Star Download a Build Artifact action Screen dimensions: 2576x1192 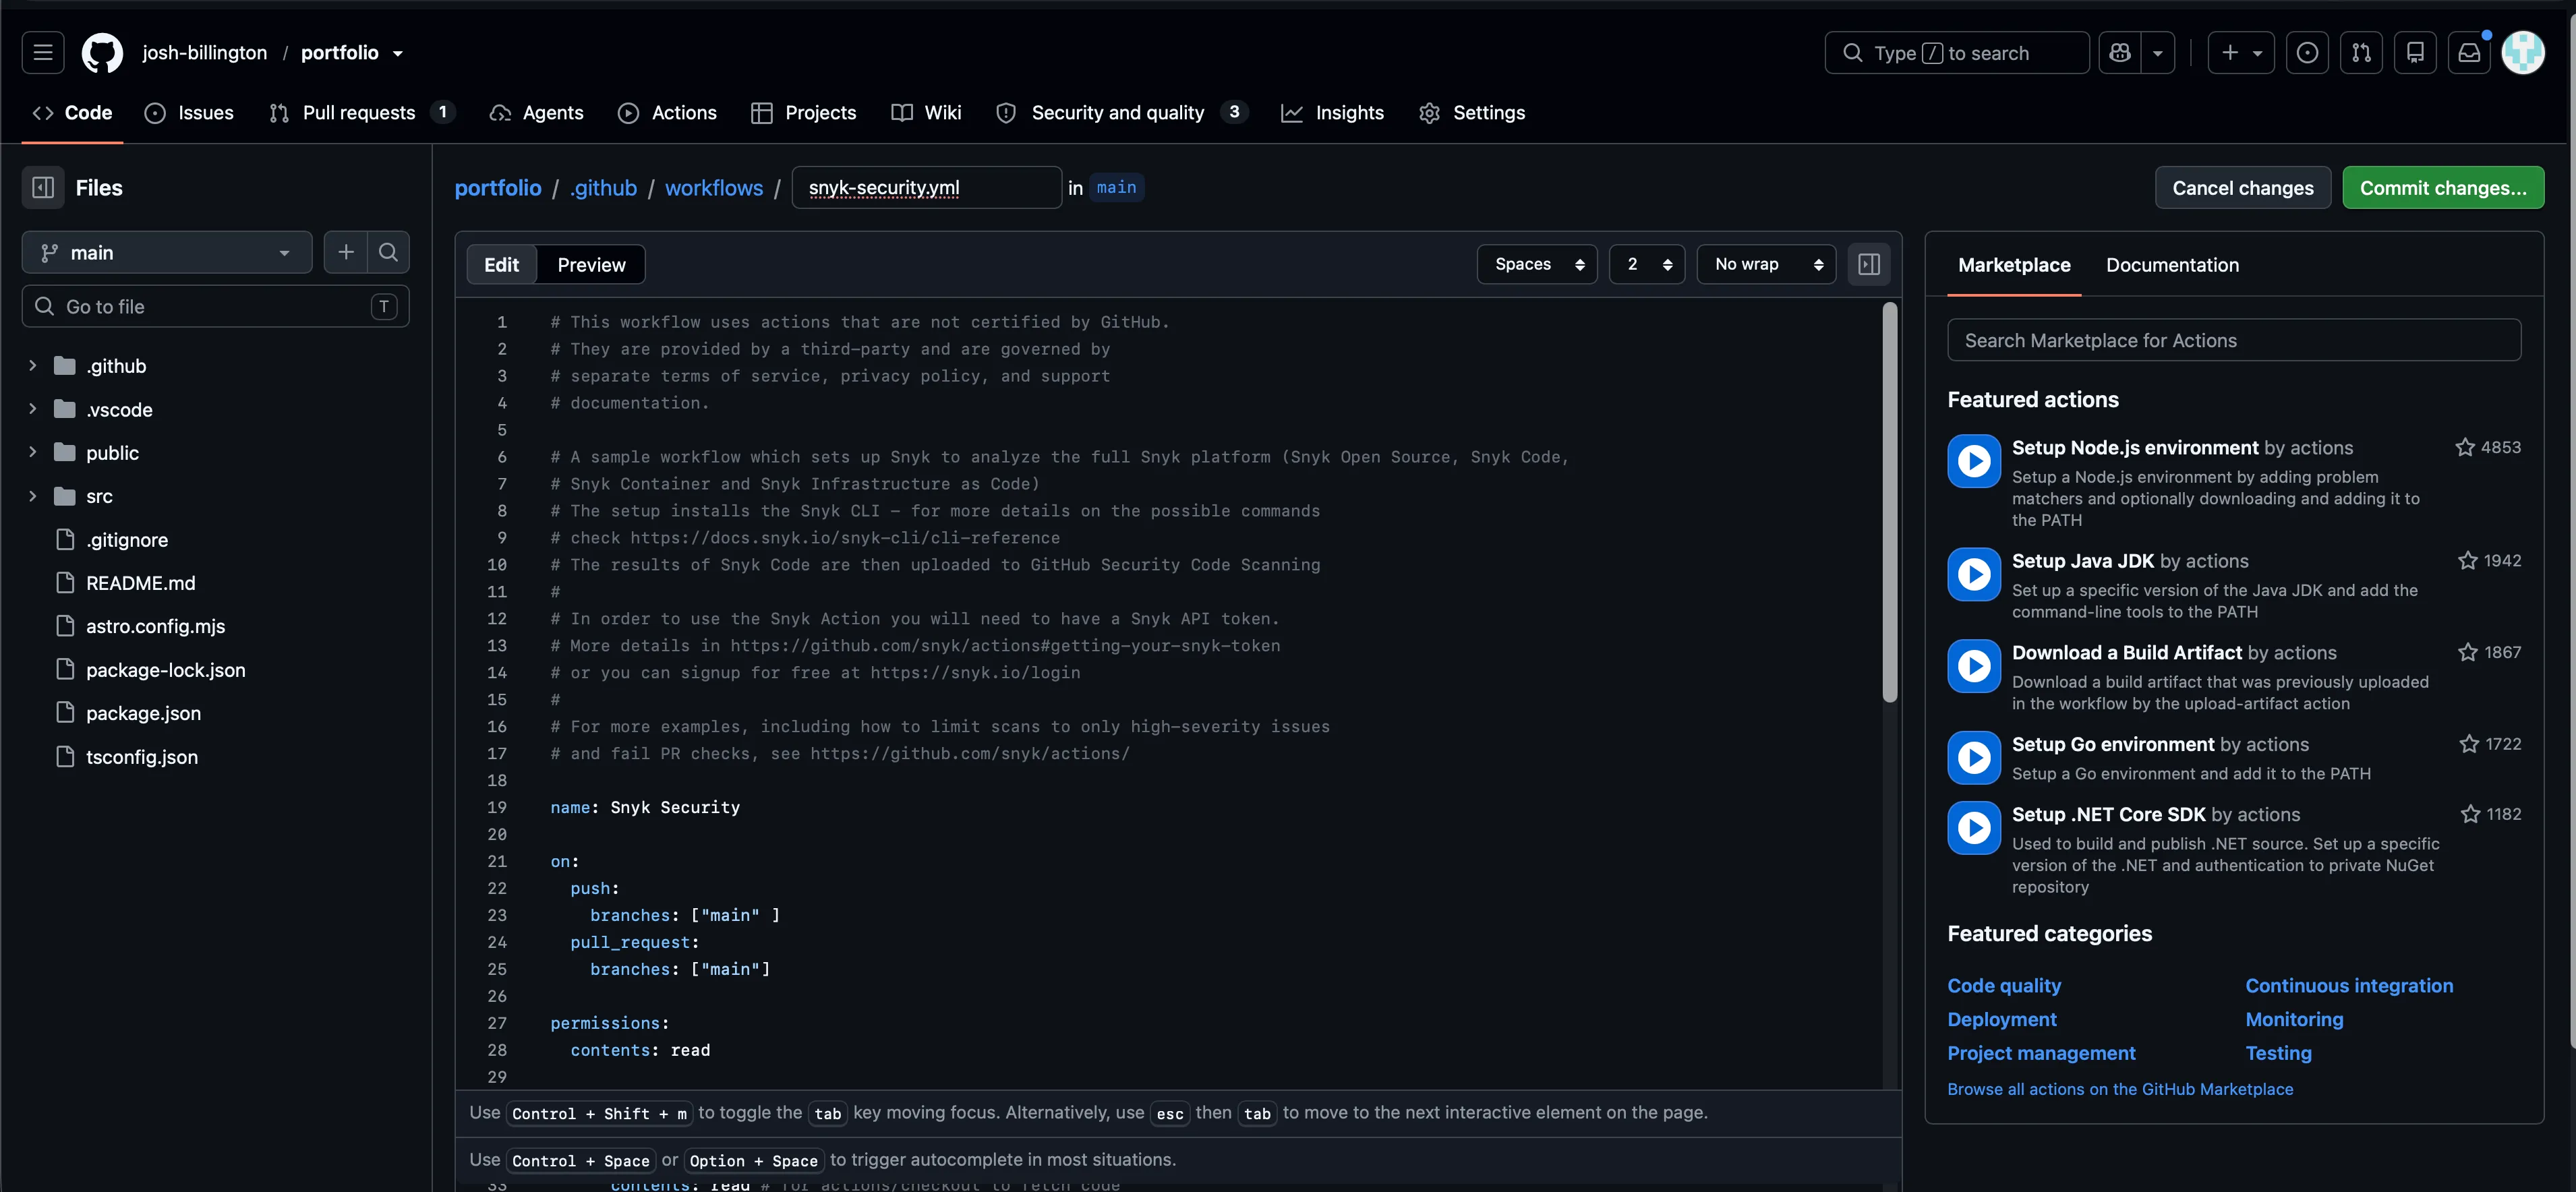coord(2467,653)
